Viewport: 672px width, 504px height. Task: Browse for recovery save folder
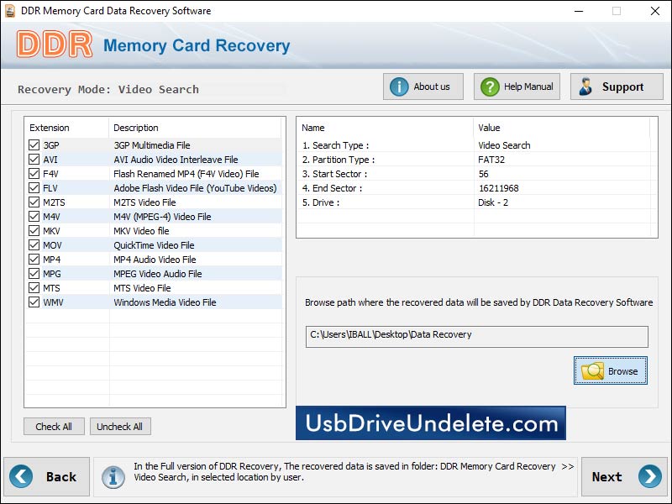pos(611,370)
